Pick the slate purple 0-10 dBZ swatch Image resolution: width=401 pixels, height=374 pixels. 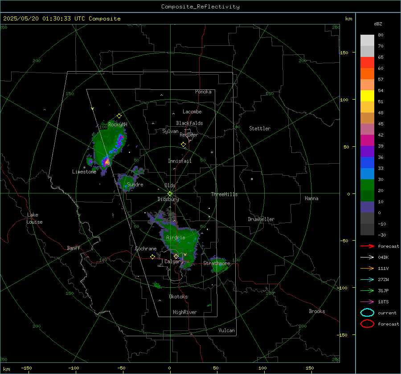(367, 207)
